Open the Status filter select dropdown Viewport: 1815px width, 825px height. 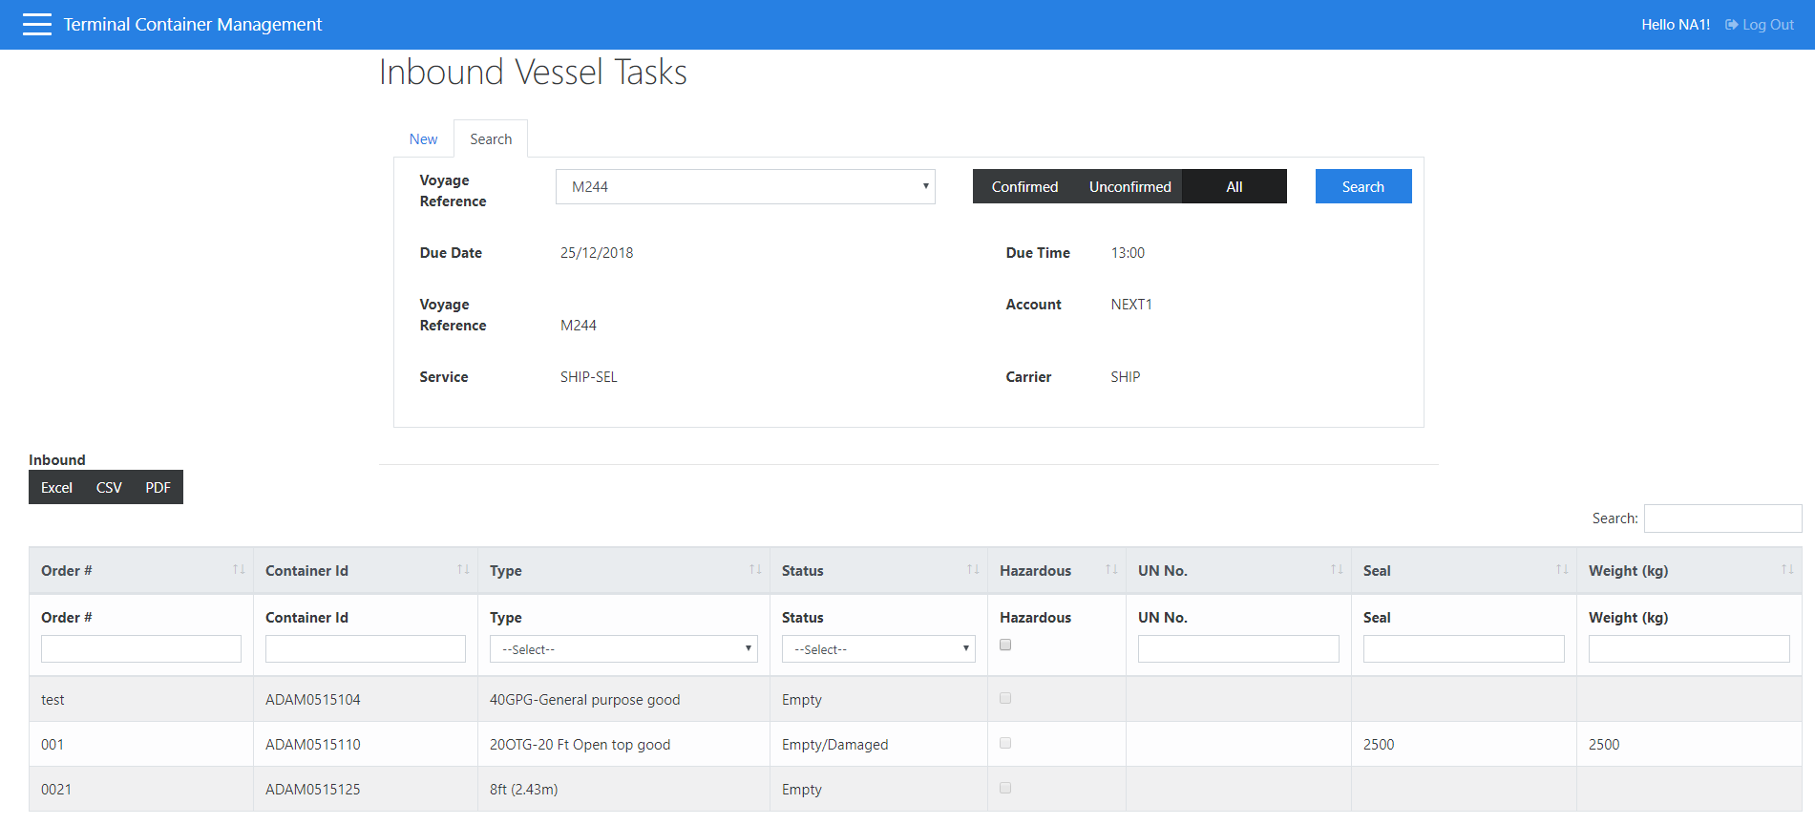[x=878, y=649]
